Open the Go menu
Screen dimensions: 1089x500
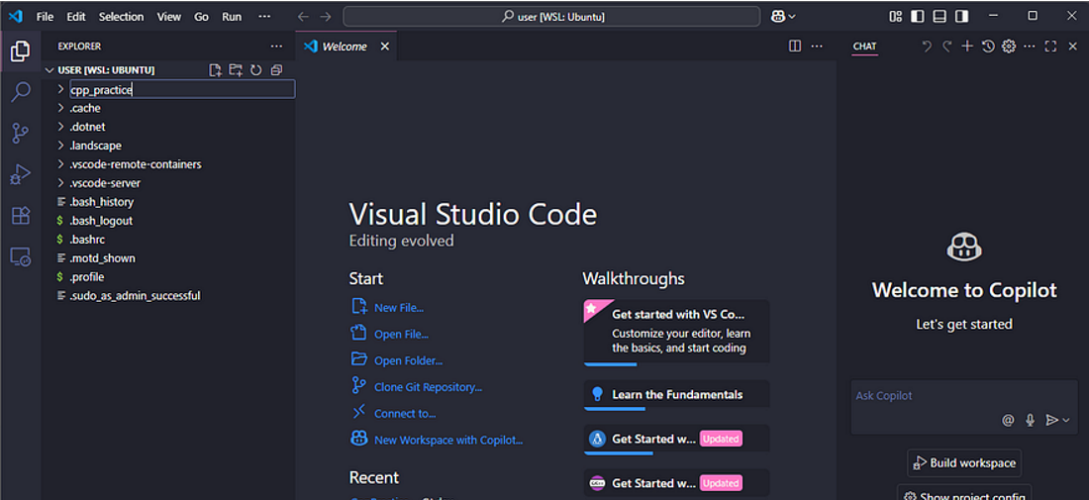tap(201, 16)
